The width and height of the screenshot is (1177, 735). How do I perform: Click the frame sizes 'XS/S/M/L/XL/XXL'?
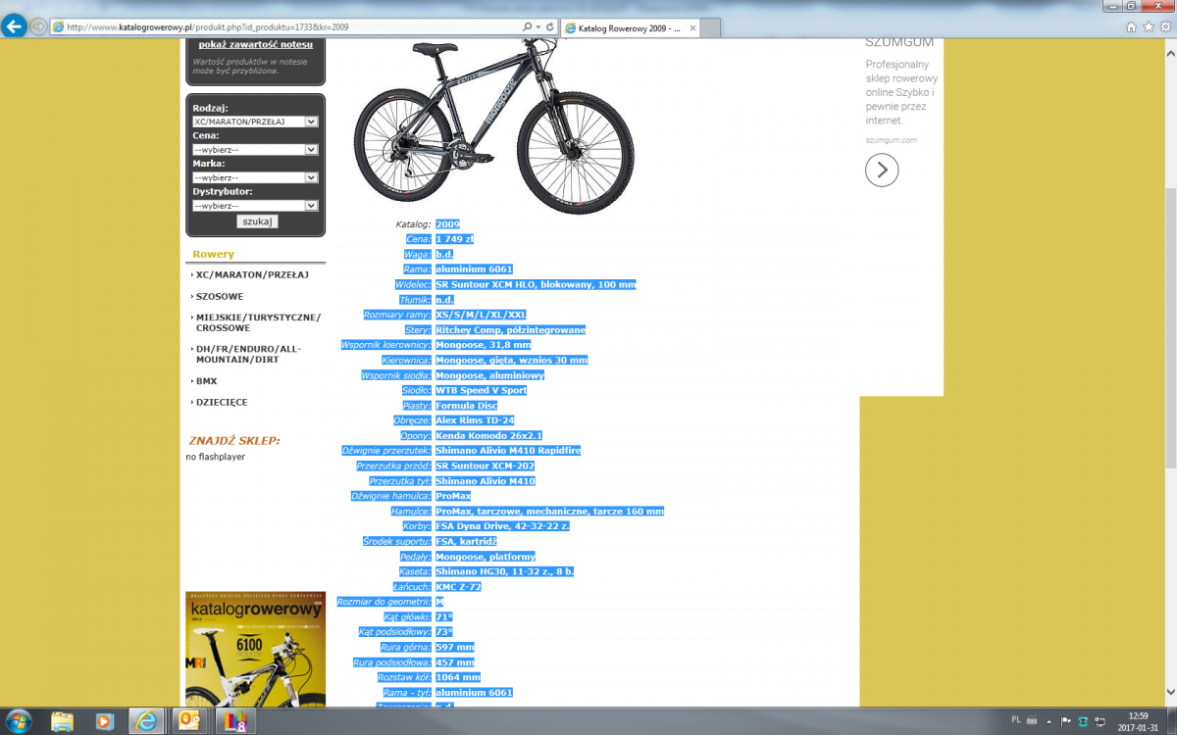click(481, 315)
